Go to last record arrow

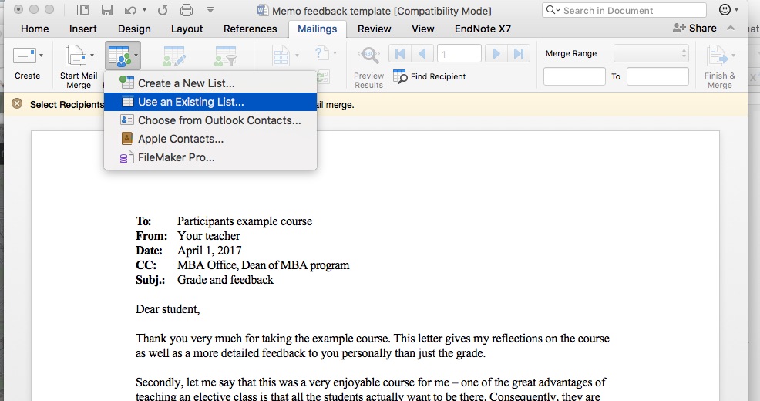tap(519, 54)
